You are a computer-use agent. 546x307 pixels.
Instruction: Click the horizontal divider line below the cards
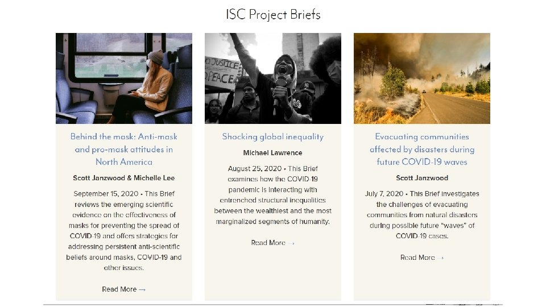273,305
